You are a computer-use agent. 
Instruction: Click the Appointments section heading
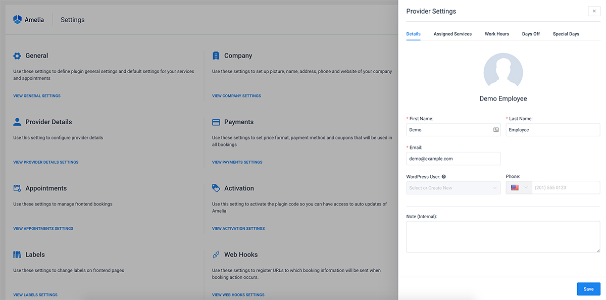tap(46, 188)
